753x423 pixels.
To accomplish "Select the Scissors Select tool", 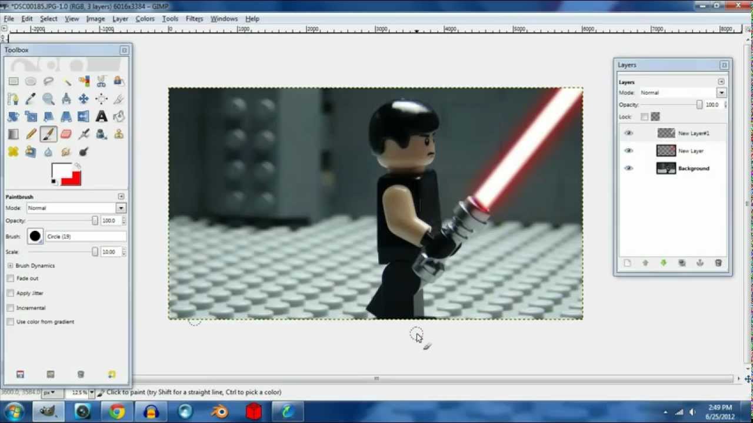I will (101, 81).
